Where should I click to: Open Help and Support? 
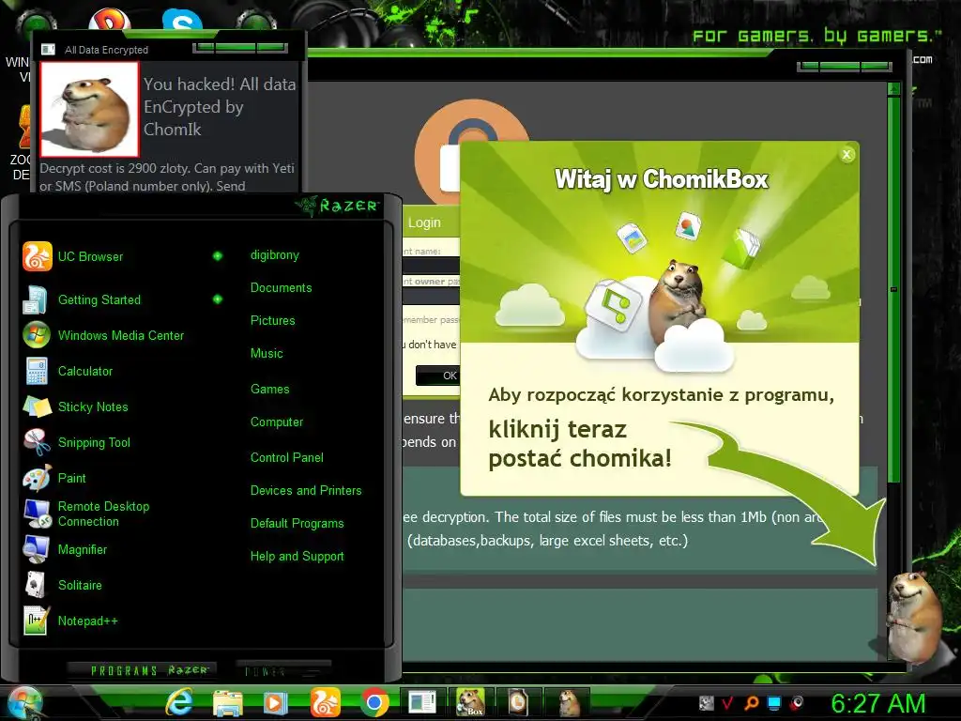297,556
